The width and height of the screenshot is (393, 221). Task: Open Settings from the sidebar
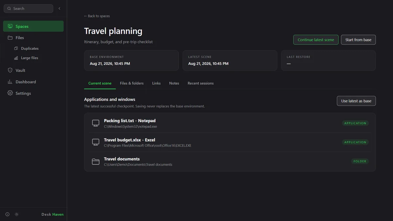point(33,93)
